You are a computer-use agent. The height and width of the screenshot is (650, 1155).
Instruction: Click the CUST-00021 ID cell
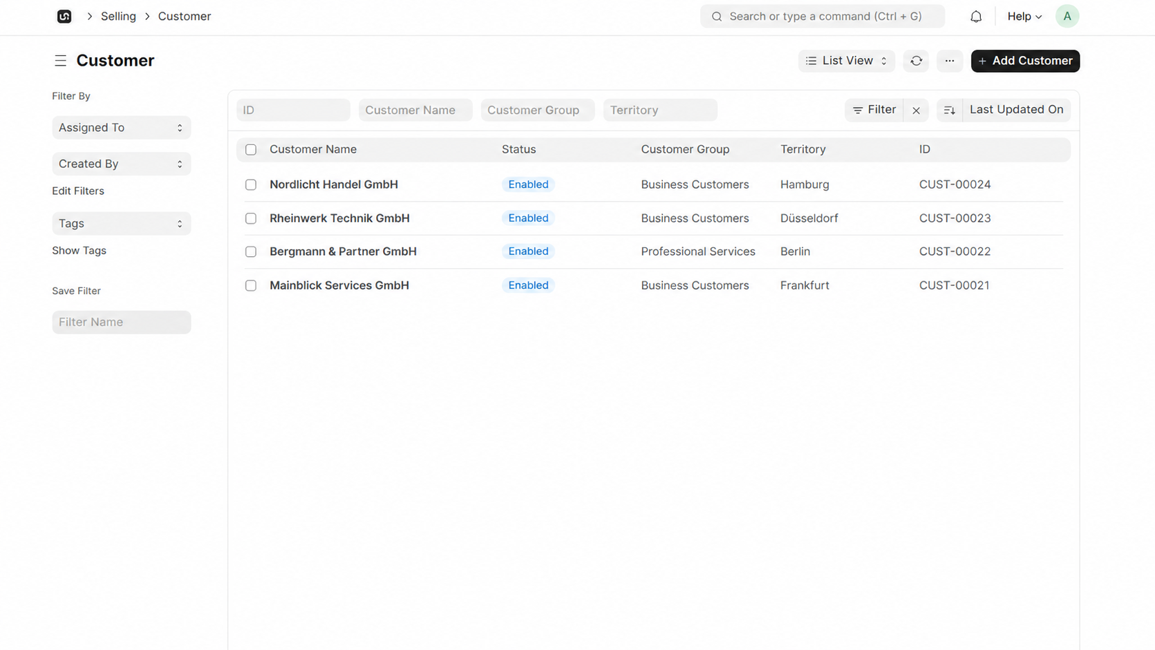954,285
